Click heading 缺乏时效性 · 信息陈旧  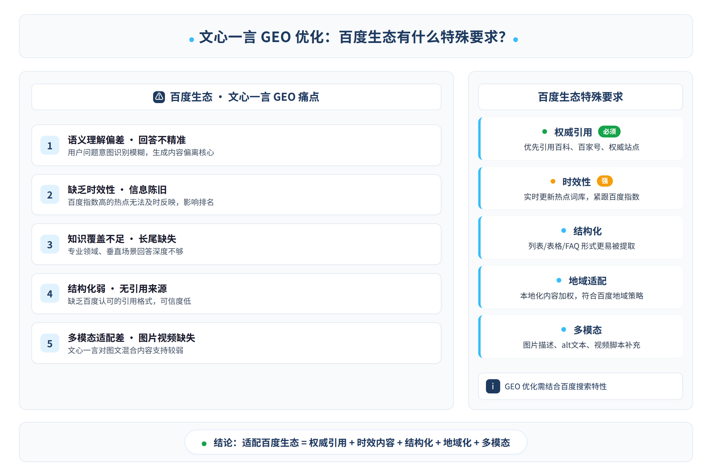tap(117, 190)
